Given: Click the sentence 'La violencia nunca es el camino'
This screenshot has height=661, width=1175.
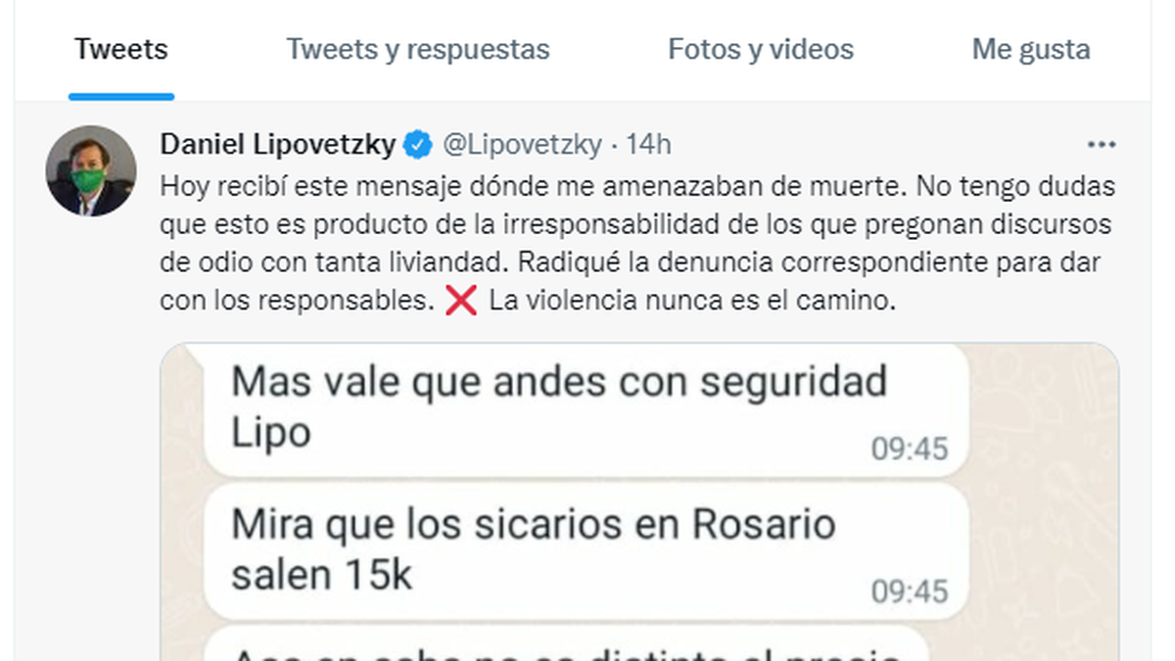Looking at the screenshot, I should [x=692, y=302].
